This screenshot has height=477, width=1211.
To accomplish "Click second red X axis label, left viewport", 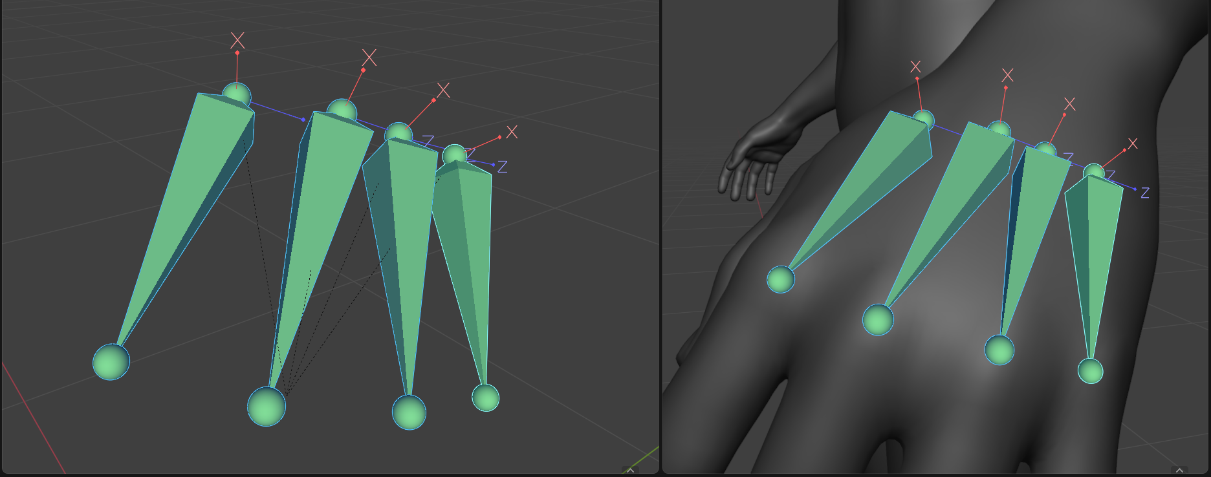I will point(369,58).
